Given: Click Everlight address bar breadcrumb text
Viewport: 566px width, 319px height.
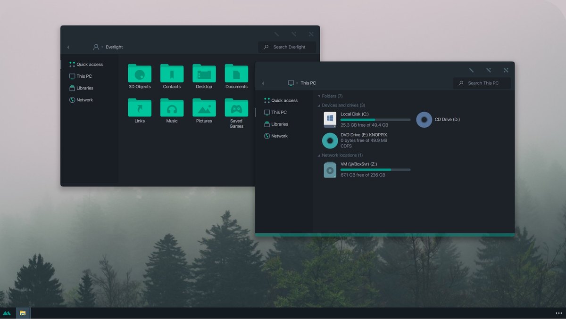Looking at the screenshot, I should pos(114,47).
